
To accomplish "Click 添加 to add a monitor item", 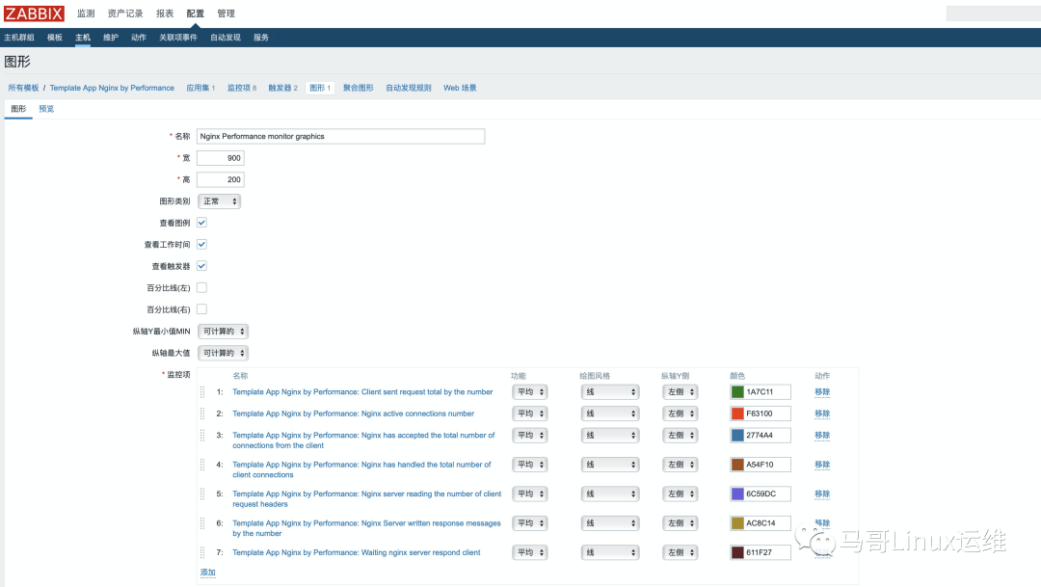I will (208, 572).
